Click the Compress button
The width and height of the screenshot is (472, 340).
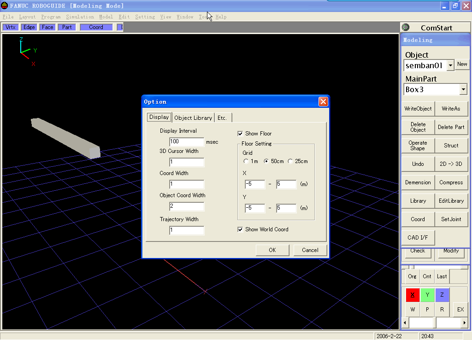point(451,182)
